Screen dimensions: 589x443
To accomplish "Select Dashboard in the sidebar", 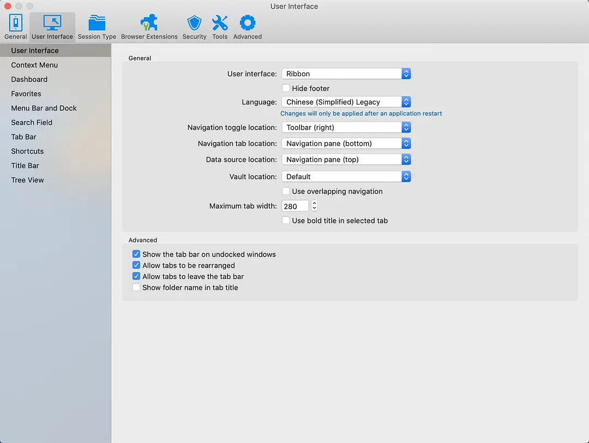I will 56,79.
